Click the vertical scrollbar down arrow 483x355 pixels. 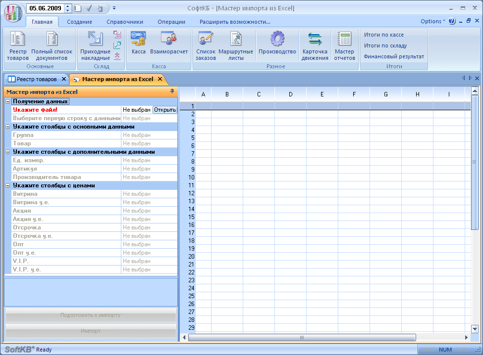(x=475, y=329)
